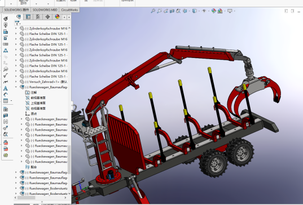Screen dimensions: 303x205
Task: Click the Apply Scene icon
Action: tap(220, 11)
